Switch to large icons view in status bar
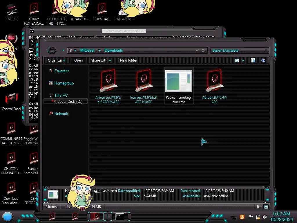Screen dimensions: 297x223 pos(266,207)
